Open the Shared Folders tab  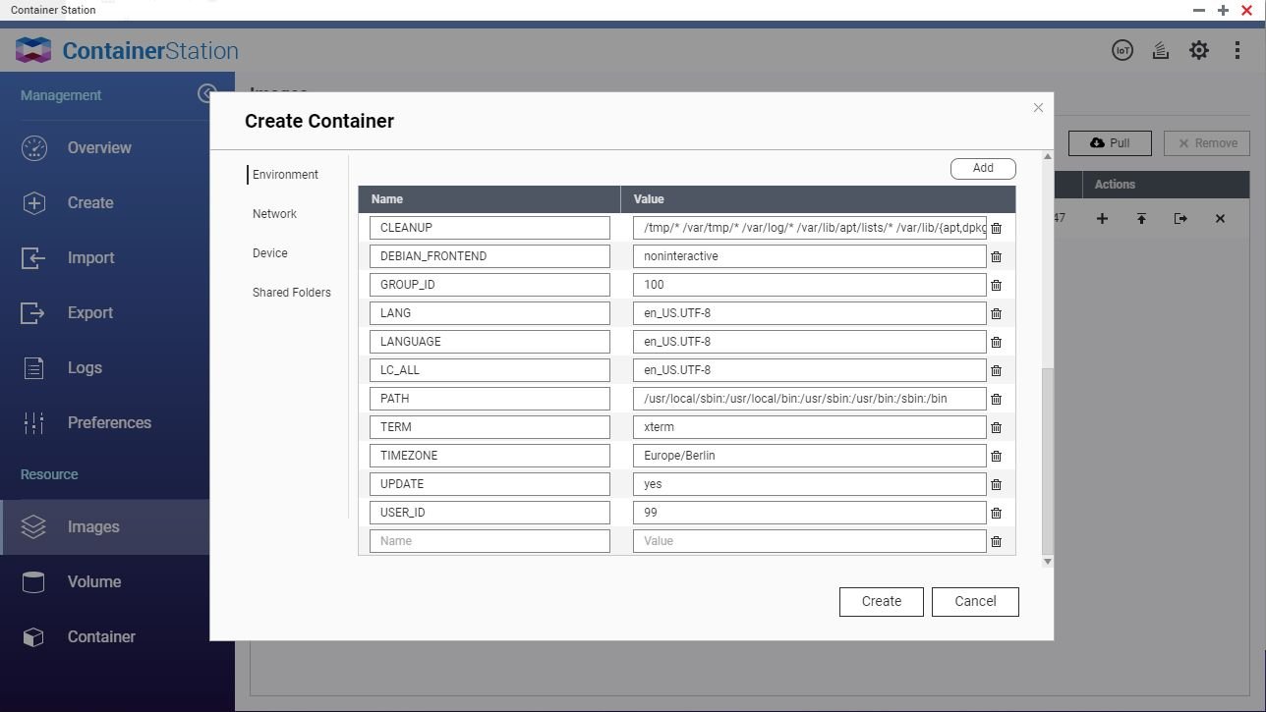click(x=291, y=293)
